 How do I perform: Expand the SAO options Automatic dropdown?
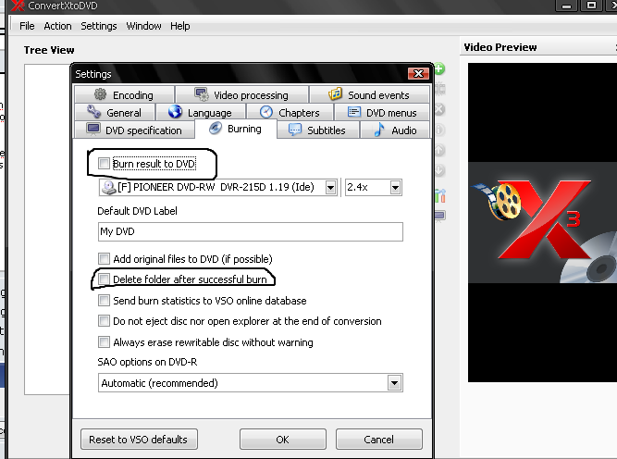(394, 382)
